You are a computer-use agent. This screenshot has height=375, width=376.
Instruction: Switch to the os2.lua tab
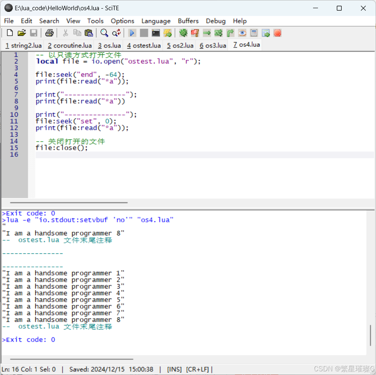pyautogui.click(x=180, y=45)
